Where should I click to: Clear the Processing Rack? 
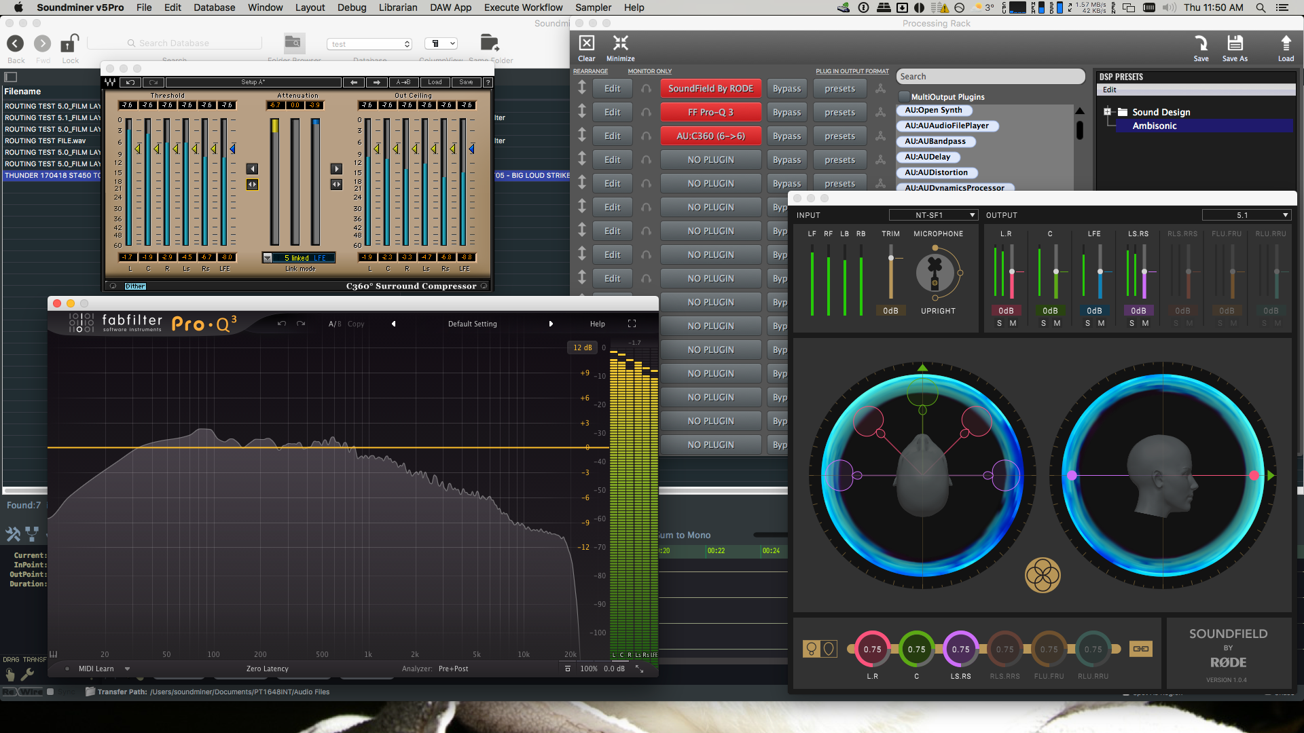click(x=586, y=44)
